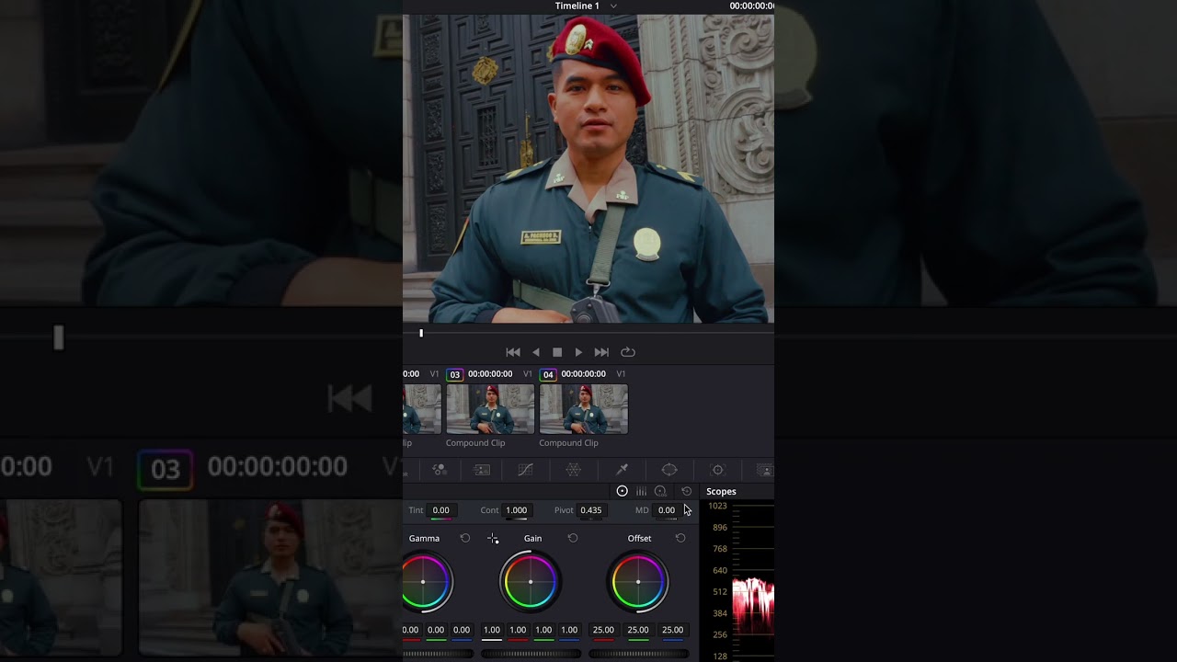1177x662 pixels.
Task: Click the Offset label
Action: click(x=639, y=538)
